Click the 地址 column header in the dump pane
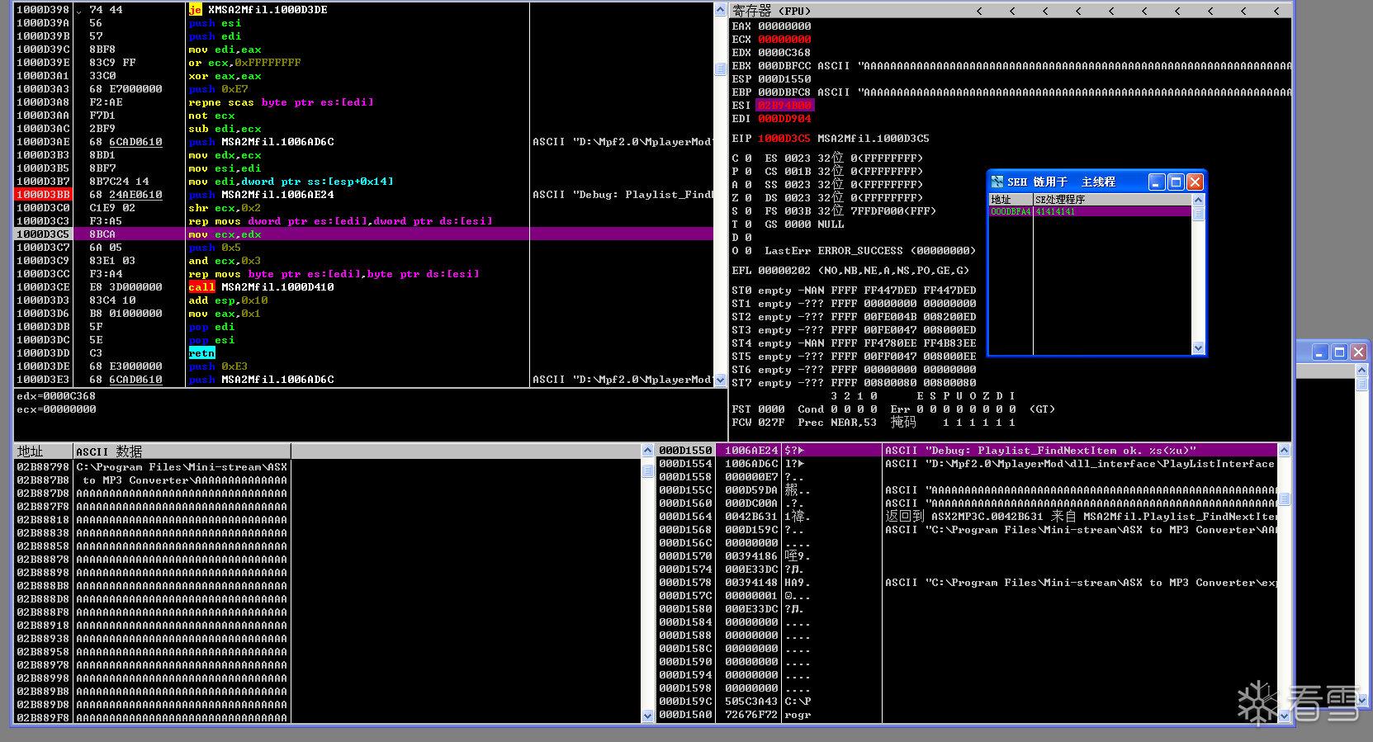Image resolution: width=1373 pixels, height=742 pixels. [x=43, y=451]
